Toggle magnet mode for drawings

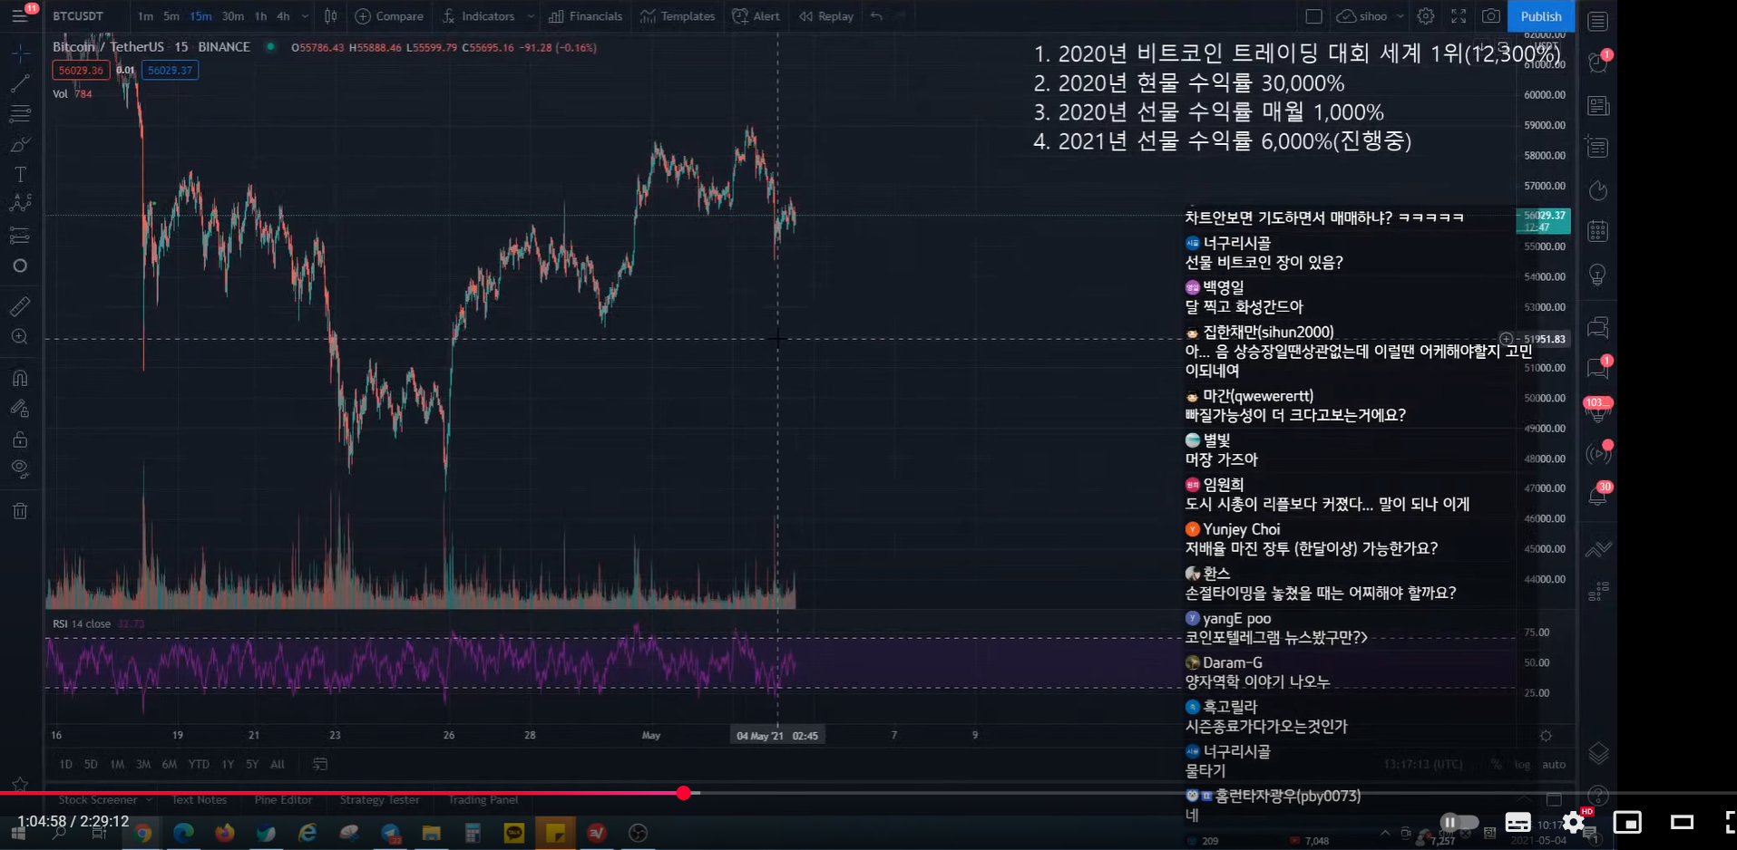20,378
